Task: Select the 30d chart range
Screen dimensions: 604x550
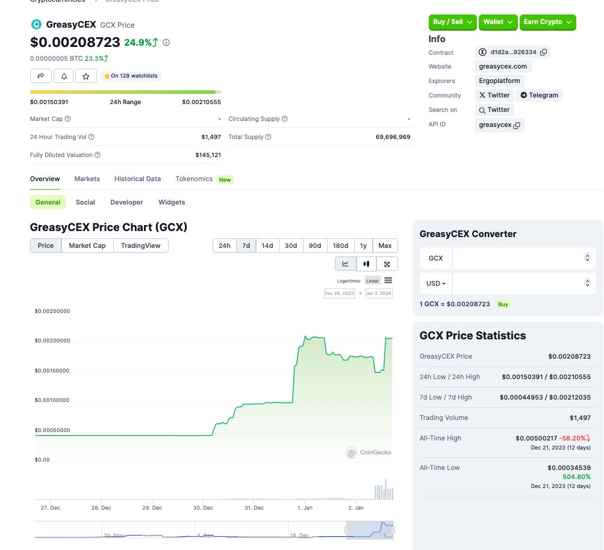Action: coord(291,246)
